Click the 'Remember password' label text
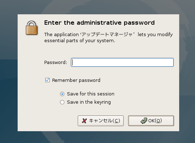This screenshot has height=143, width=195. pyautogui.click(x=76, y=80)
